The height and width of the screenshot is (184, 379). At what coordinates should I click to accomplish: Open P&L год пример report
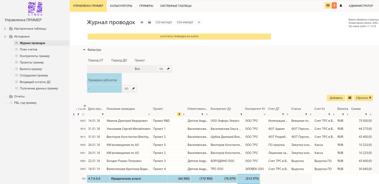tap(25, 103)
